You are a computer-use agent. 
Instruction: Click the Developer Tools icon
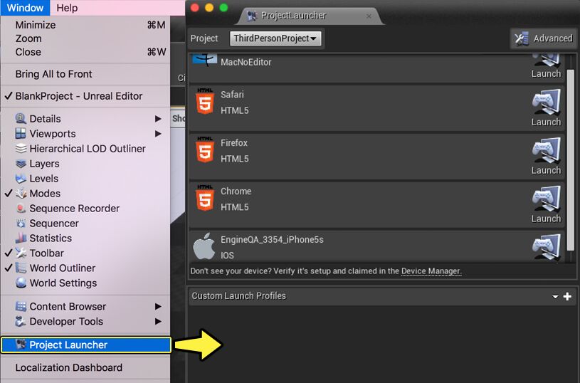[21, 321]
